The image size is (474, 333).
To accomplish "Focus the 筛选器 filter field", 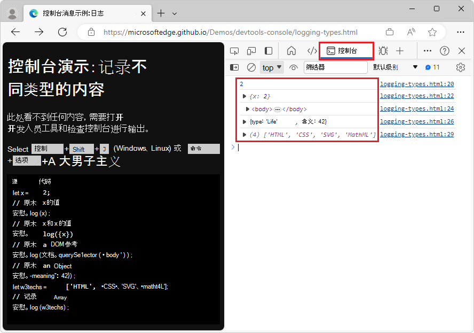I will 336,67.
